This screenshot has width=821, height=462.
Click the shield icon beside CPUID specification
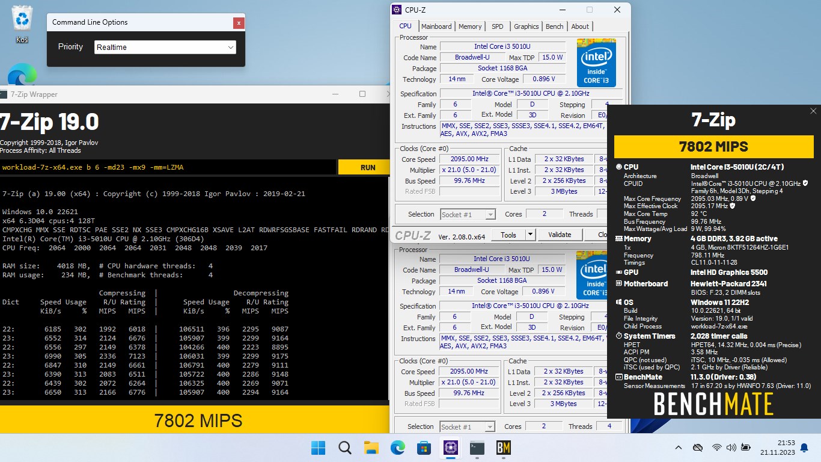805,183
